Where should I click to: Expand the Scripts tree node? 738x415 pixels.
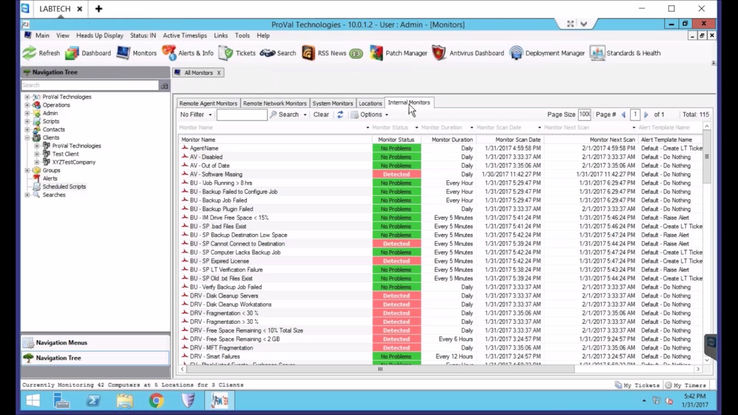click(27, 121)
